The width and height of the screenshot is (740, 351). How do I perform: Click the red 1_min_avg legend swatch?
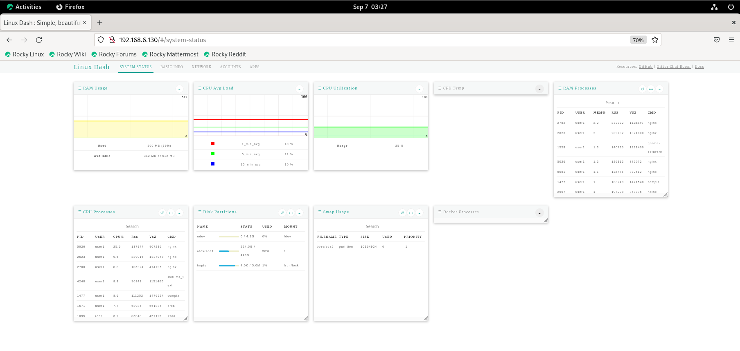tap(213, 144)
